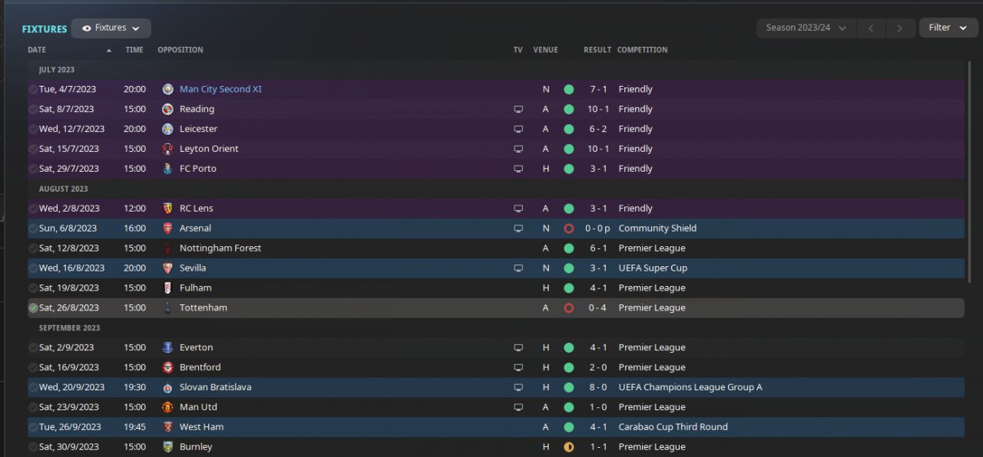Click the Tottenham loss result indicator
The width and height of the screenshot is (983, 457).
click(x=568, y=308)
